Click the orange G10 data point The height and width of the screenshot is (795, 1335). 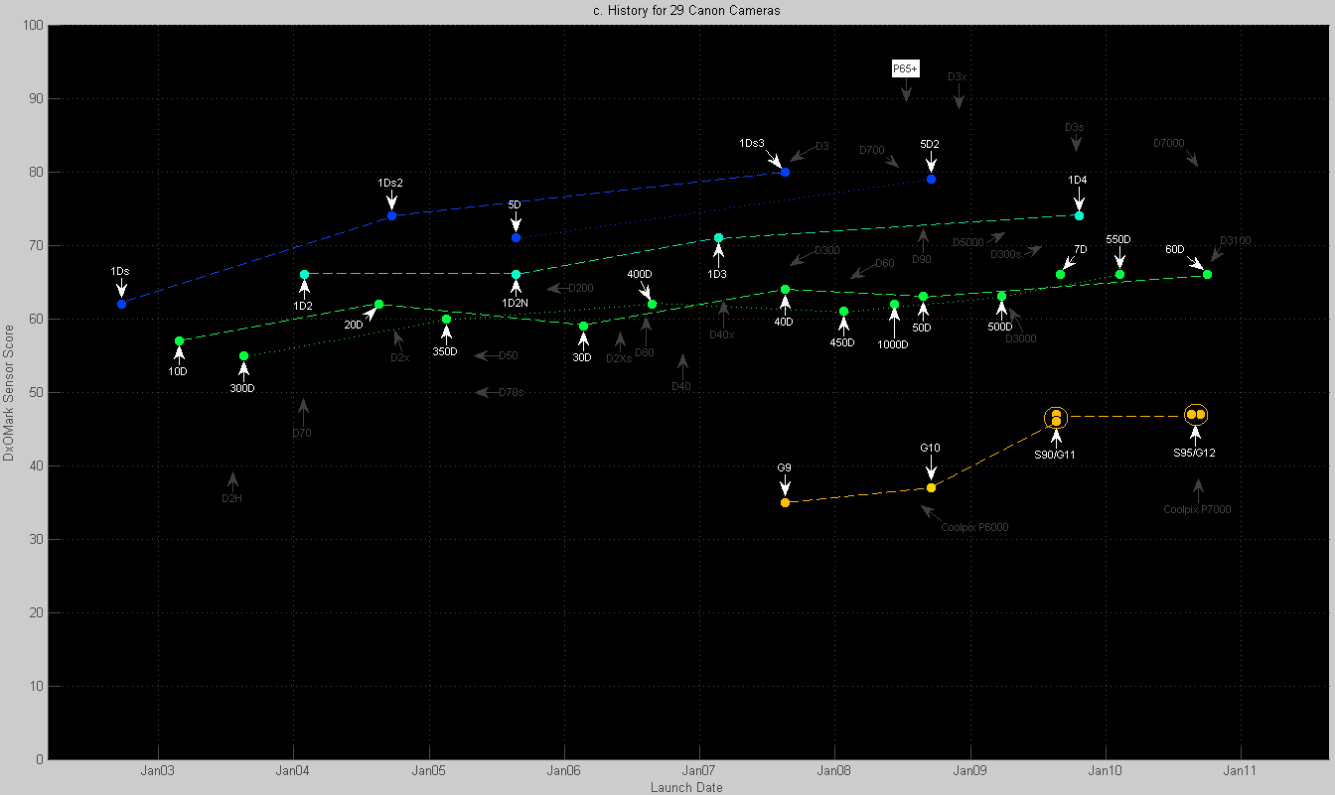point(931,487)
